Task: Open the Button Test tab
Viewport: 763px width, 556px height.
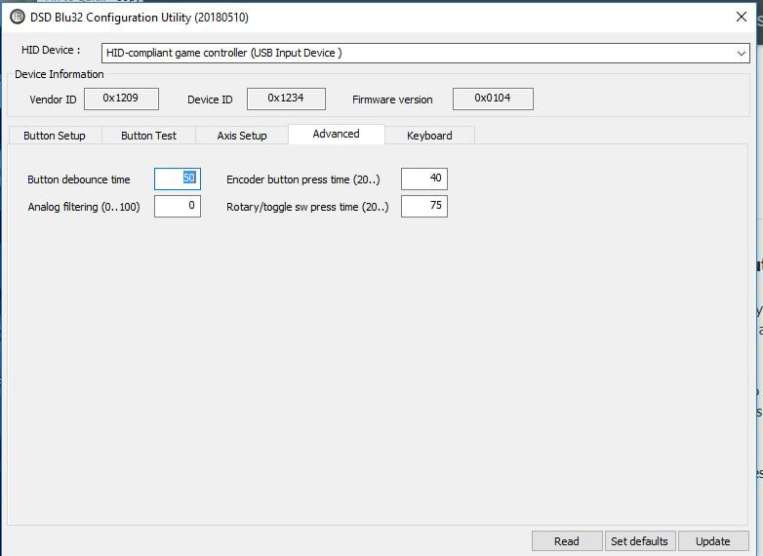Action: coord(149,136)
